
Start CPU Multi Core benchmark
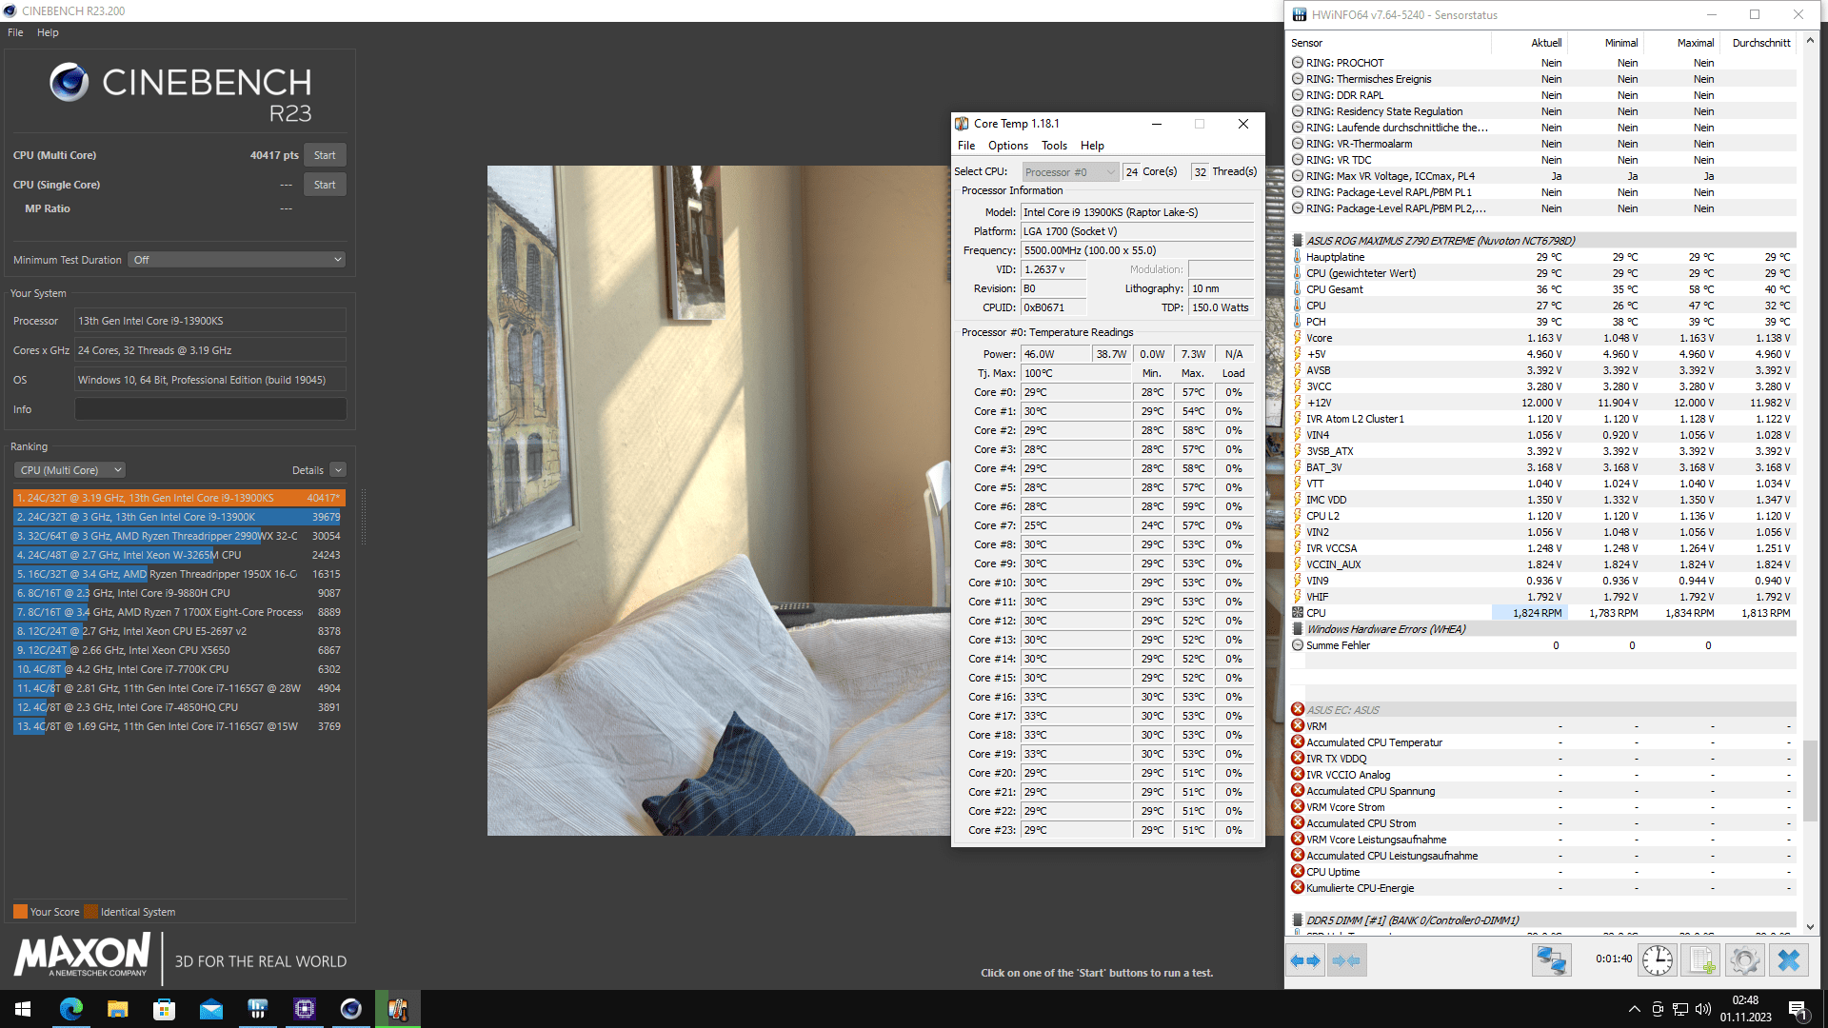325,155
